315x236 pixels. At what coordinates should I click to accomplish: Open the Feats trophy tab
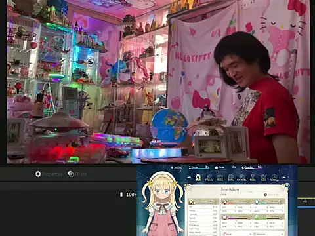[253, 178]
